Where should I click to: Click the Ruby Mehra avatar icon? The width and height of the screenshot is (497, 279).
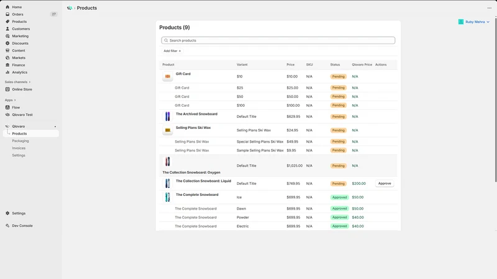[461, 22]
